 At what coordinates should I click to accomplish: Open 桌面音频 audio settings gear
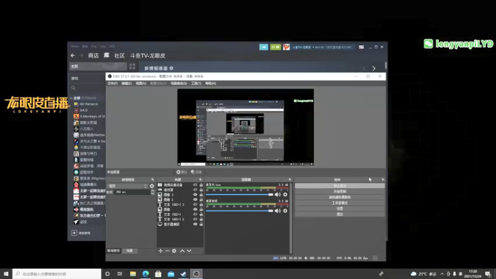coord(285,211)
